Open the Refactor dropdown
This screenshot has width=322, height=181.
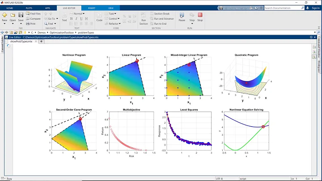pyautogui.click(x=113, y=24)
